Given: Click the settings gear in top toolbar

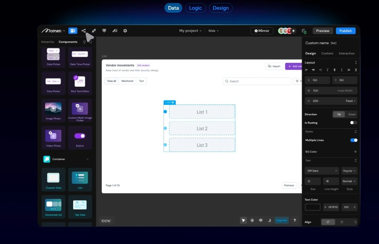Looking at the screenshot, I should [125, 31].
